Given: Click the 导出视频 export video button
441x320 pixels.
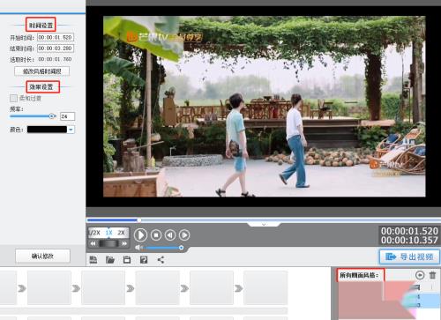Looking at the screenshot, I should (x=409, y=257).
